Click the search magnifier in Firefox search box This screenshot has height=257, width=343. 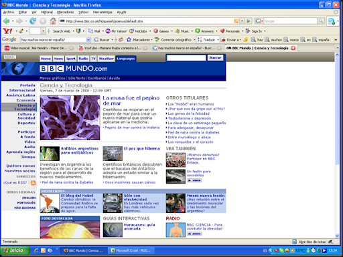tap(321, 21)
